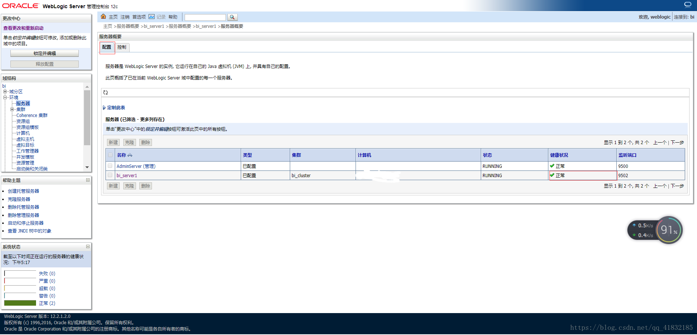The width and height of the screenshot is (697, 335).
Task: Select 资源管理 in the tree
Action: 25,163
